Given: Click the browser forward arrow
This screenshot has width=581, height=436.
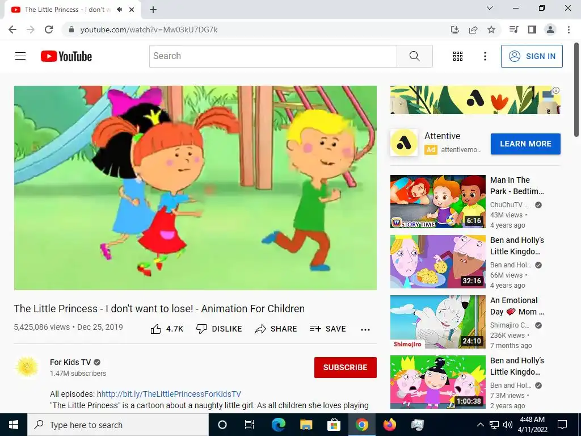Looking at the screenshot, I should pyautogui.click(x=31, y=30).
